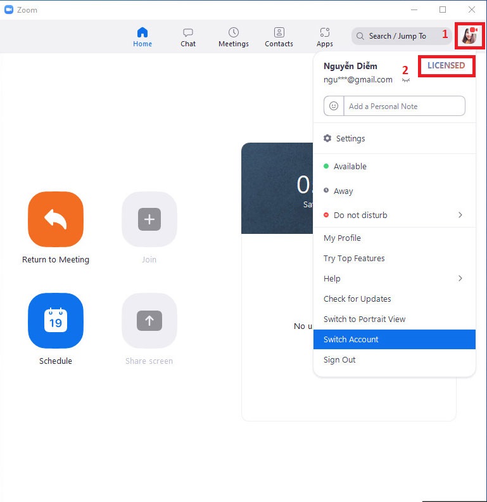Click Sign Out
Viewport: 487px width, 502px height.
394,360
